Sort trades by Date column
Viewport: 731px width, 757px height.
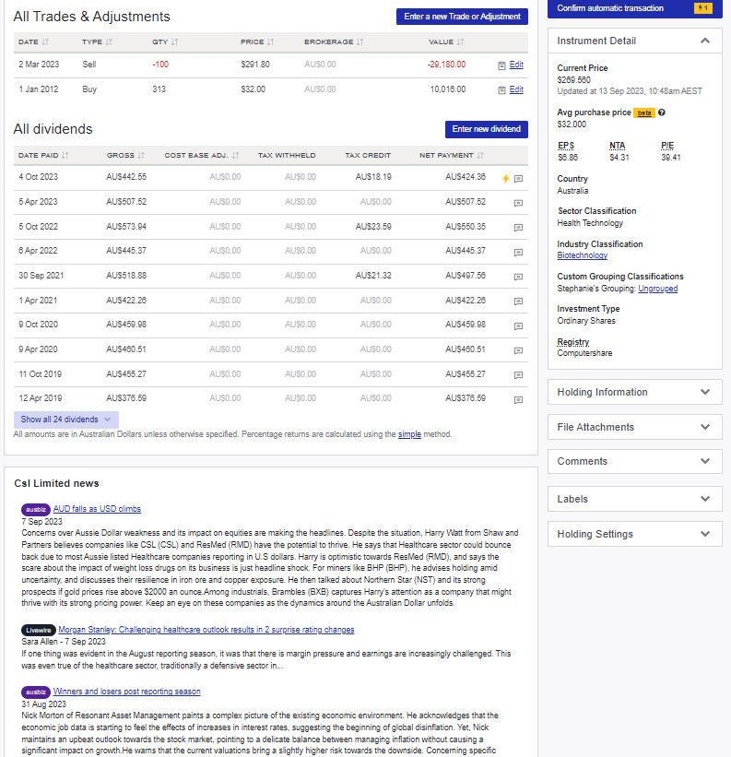click(x=45, y=42)
